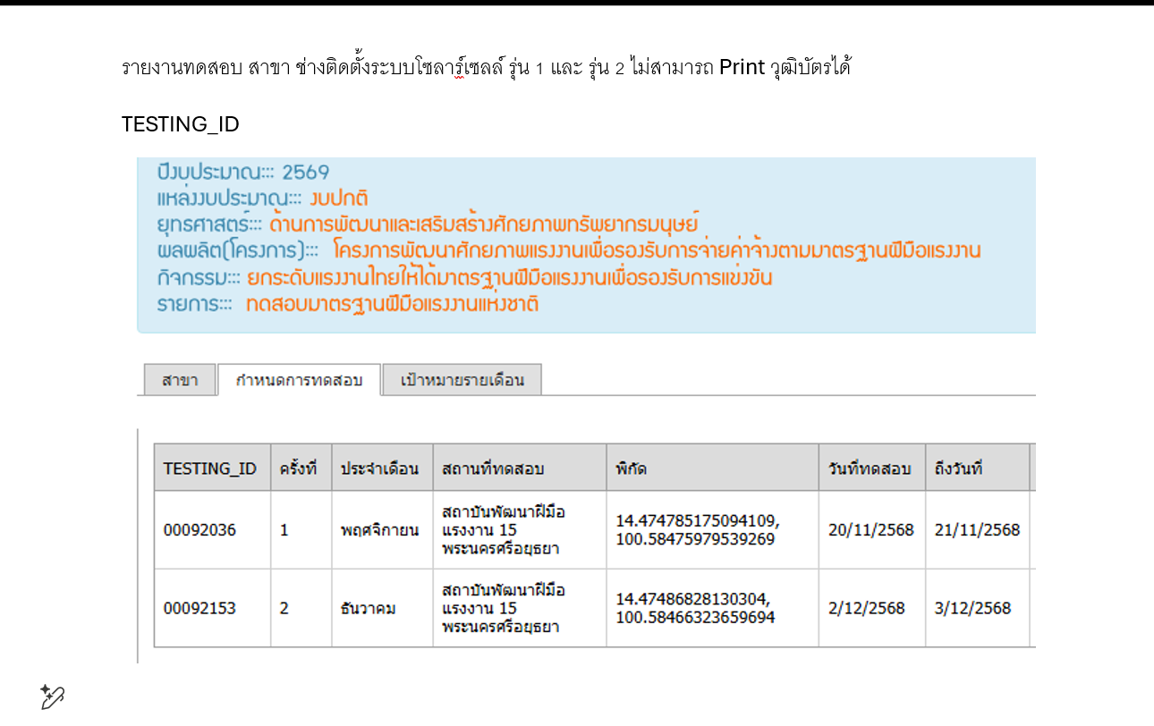1154x726 pixels.
Task: Switch to the สาขา tab
Action: point(180,380)
